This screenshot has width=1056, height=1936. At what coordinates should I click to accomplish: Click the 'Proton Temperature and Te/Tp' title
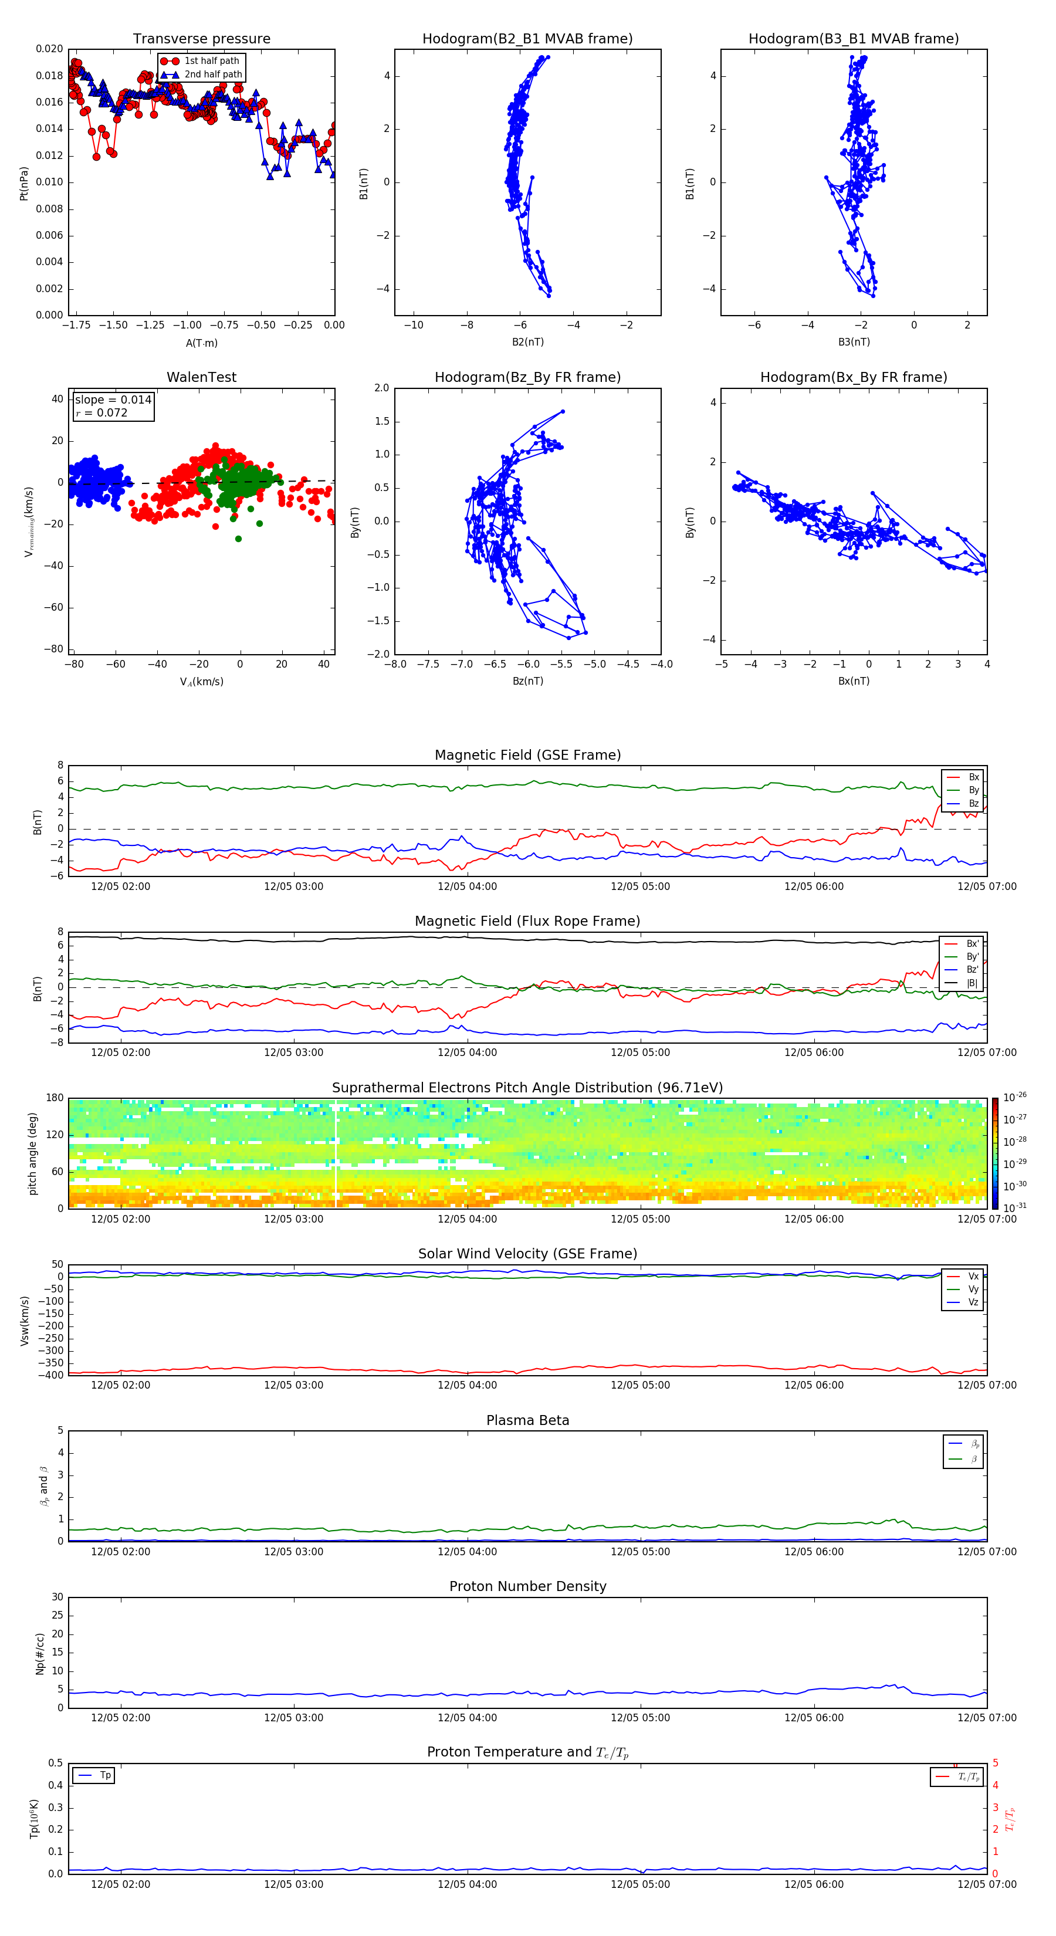pyautogui.click(x=527, y=1752)
